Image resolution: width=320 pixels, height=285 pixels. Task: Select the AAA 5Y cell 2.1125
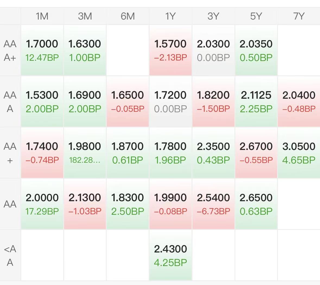pyautogui.click(x=256, y=102)
